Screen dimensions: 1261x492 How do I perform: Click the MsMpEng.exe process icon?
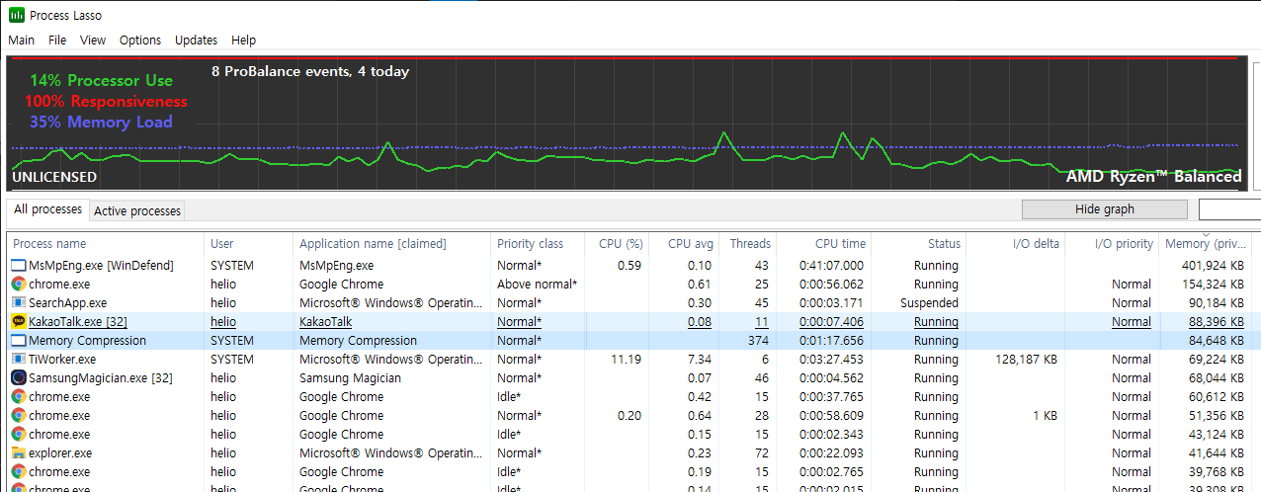(x=18, y=265)
